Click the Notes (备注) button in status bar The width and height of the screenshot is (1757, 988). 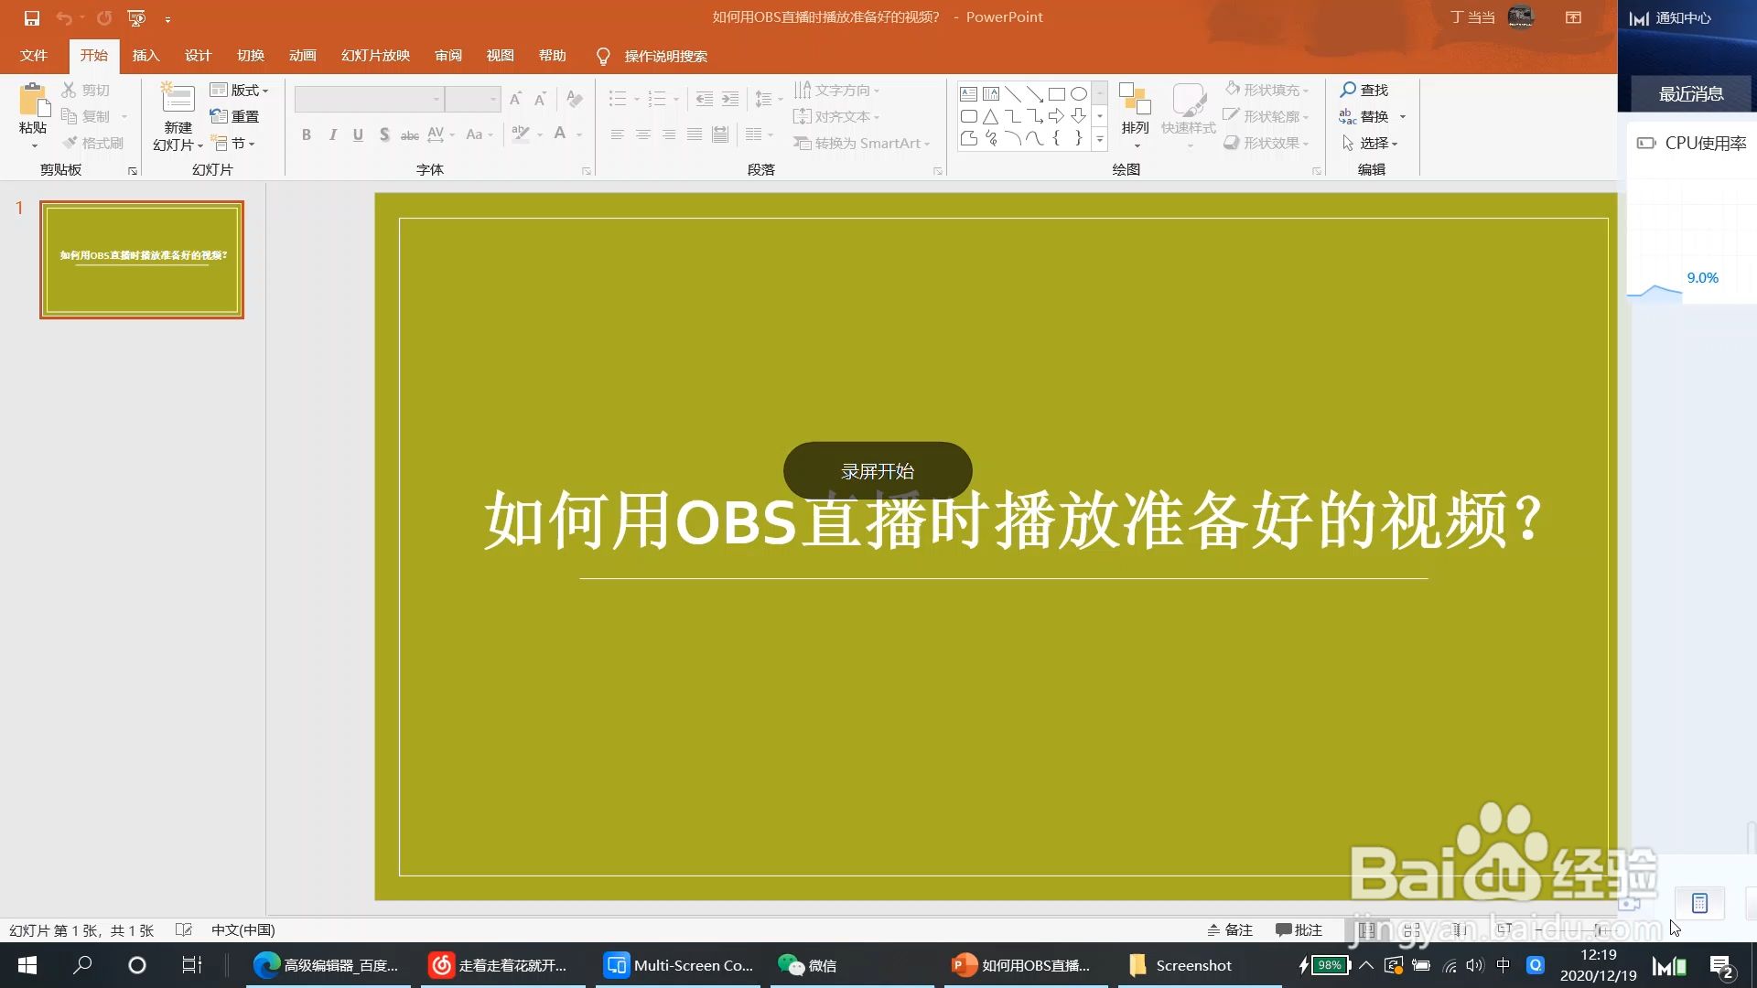pyautogui.click(x=1230, y=929)
